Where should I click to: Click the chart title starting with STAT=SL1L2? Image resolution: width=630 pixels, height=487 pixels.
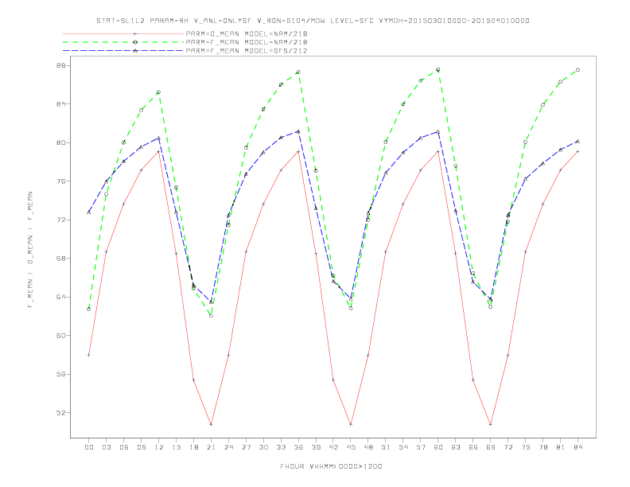313,21
